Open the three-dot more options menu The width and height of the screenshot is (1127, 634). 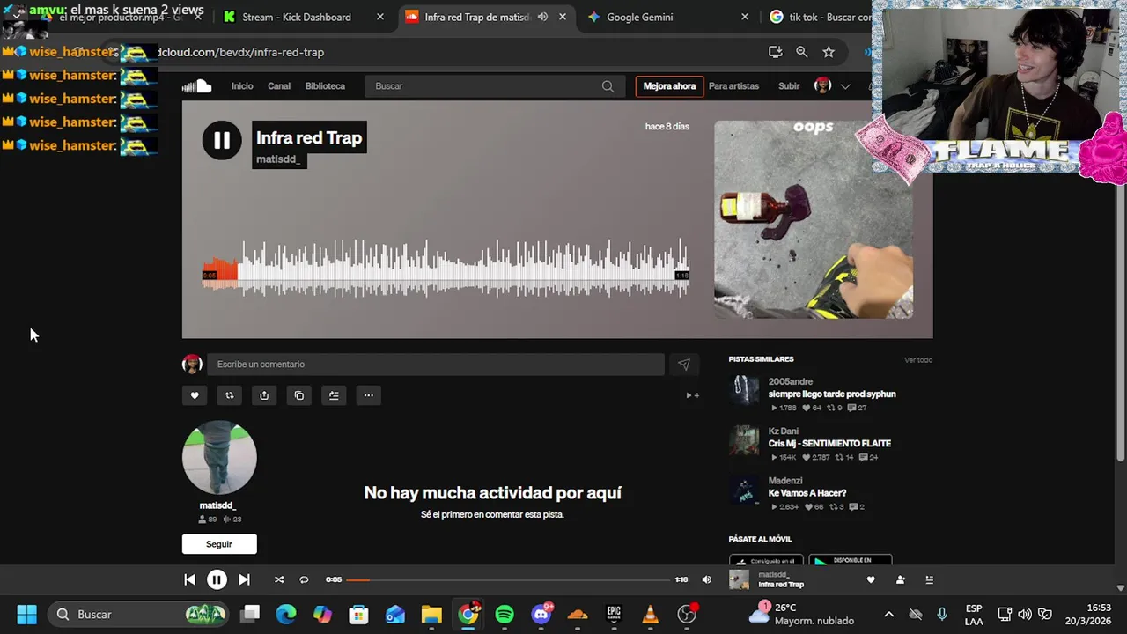pos(369,395)
